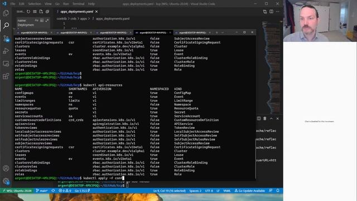Open the Run and Debug view
Image resolution: width=357 pixels, height=201 pixels.
[x=6, y=51]
